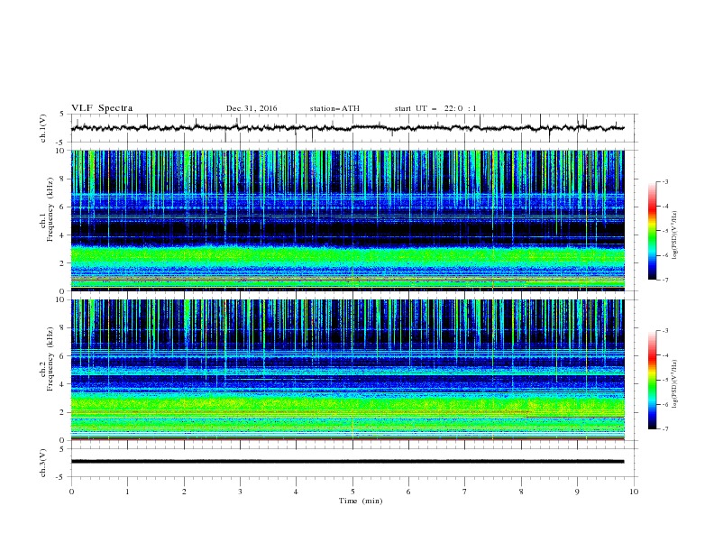Screen dimensions: 714x552
Task: Click the color scale bar beside ch.2 spectrogram
Action: [652, 380]
